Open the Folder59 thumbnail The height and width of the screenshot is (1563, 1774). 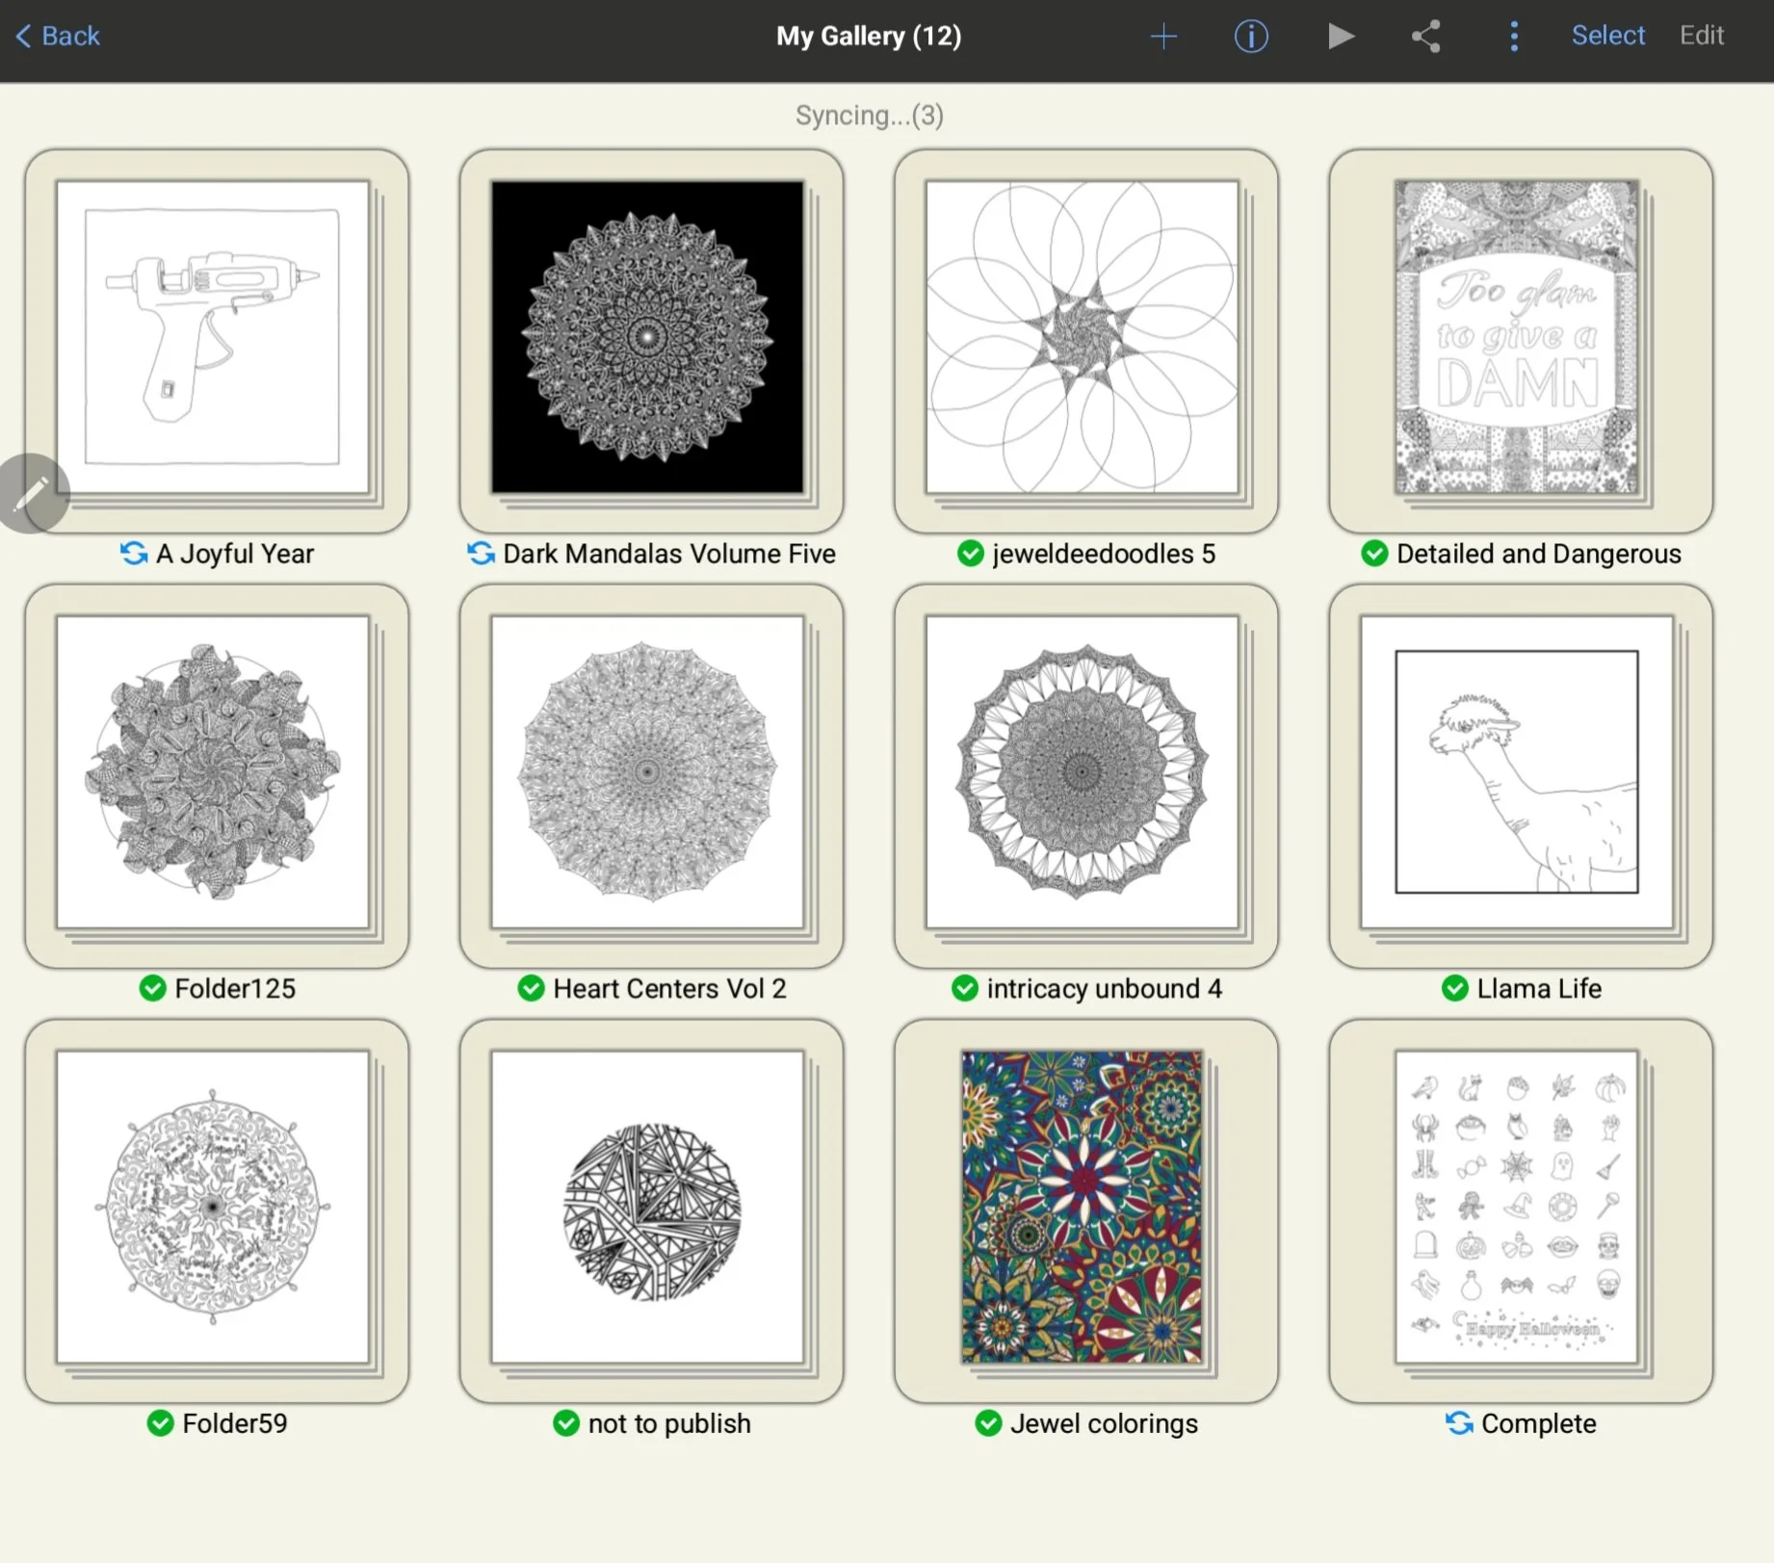click(217, 1211)
